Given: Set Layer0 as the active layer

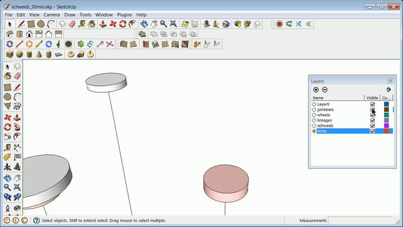Looking at the screenshot, I should (x=314, y=104).
